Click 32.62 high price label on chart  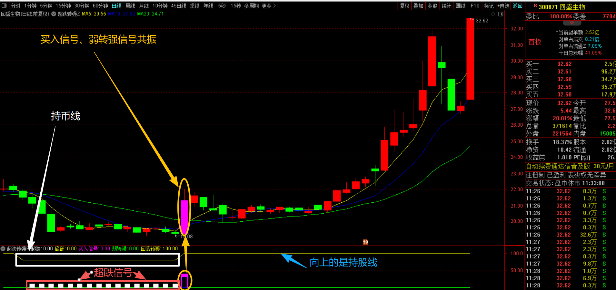pos(482,21)
